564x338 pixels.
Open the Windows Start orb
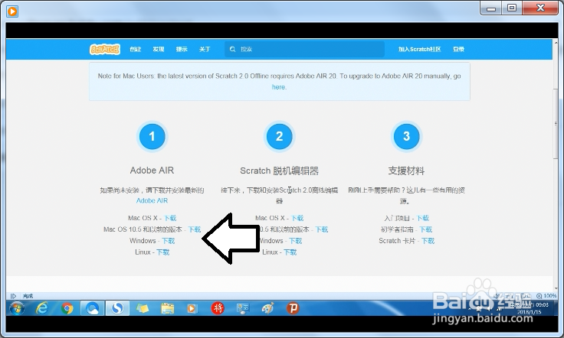[17, 308]
